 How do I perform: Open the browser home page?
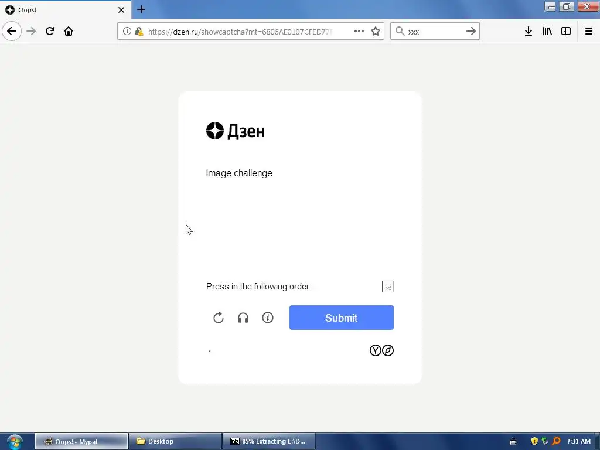coord(69,31)
